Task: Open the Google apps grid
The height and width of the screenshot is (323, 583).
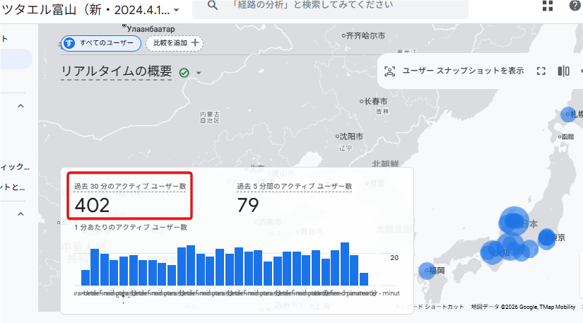Action: (x=548, y=6)
